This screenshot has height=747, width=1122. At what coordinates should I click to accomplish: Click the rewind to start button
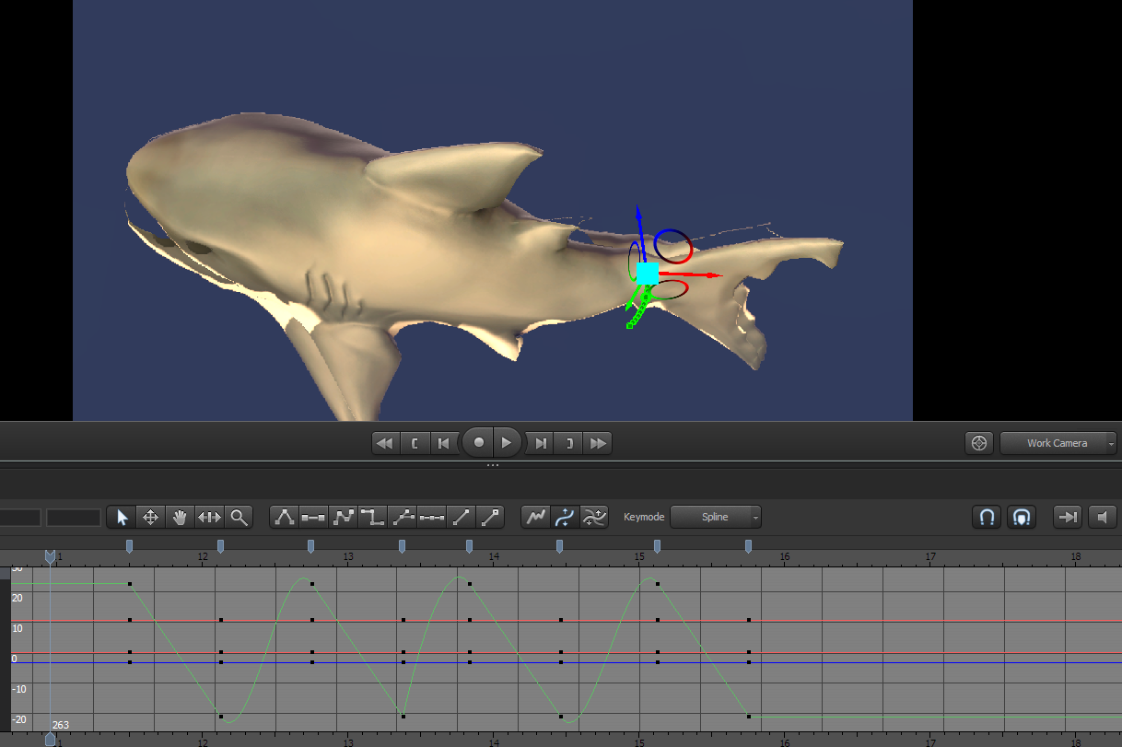coord(386,443)
